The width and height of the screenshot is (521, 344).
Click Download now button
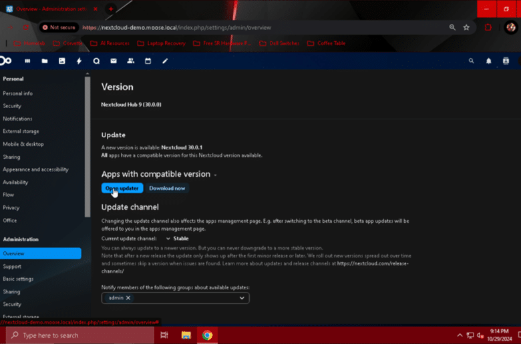click(167, 188)
